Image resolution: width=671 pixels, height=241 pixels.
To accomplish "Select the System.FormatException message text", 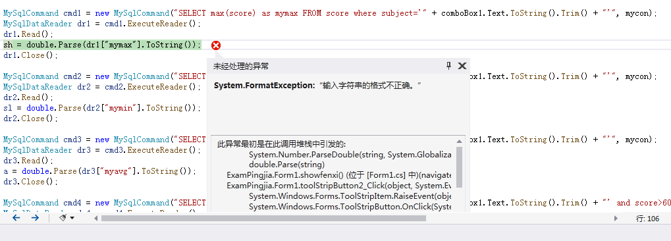I will (x=317, y=85).
